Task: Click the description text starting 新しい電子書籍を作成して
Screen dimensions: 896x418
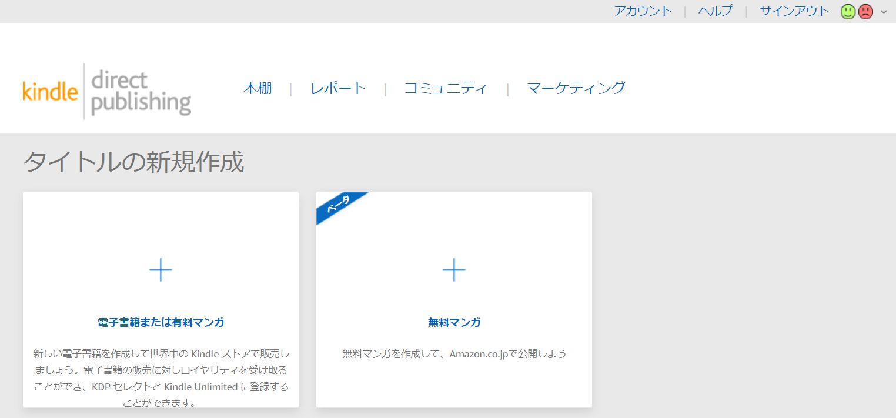Action: [161, 379]
